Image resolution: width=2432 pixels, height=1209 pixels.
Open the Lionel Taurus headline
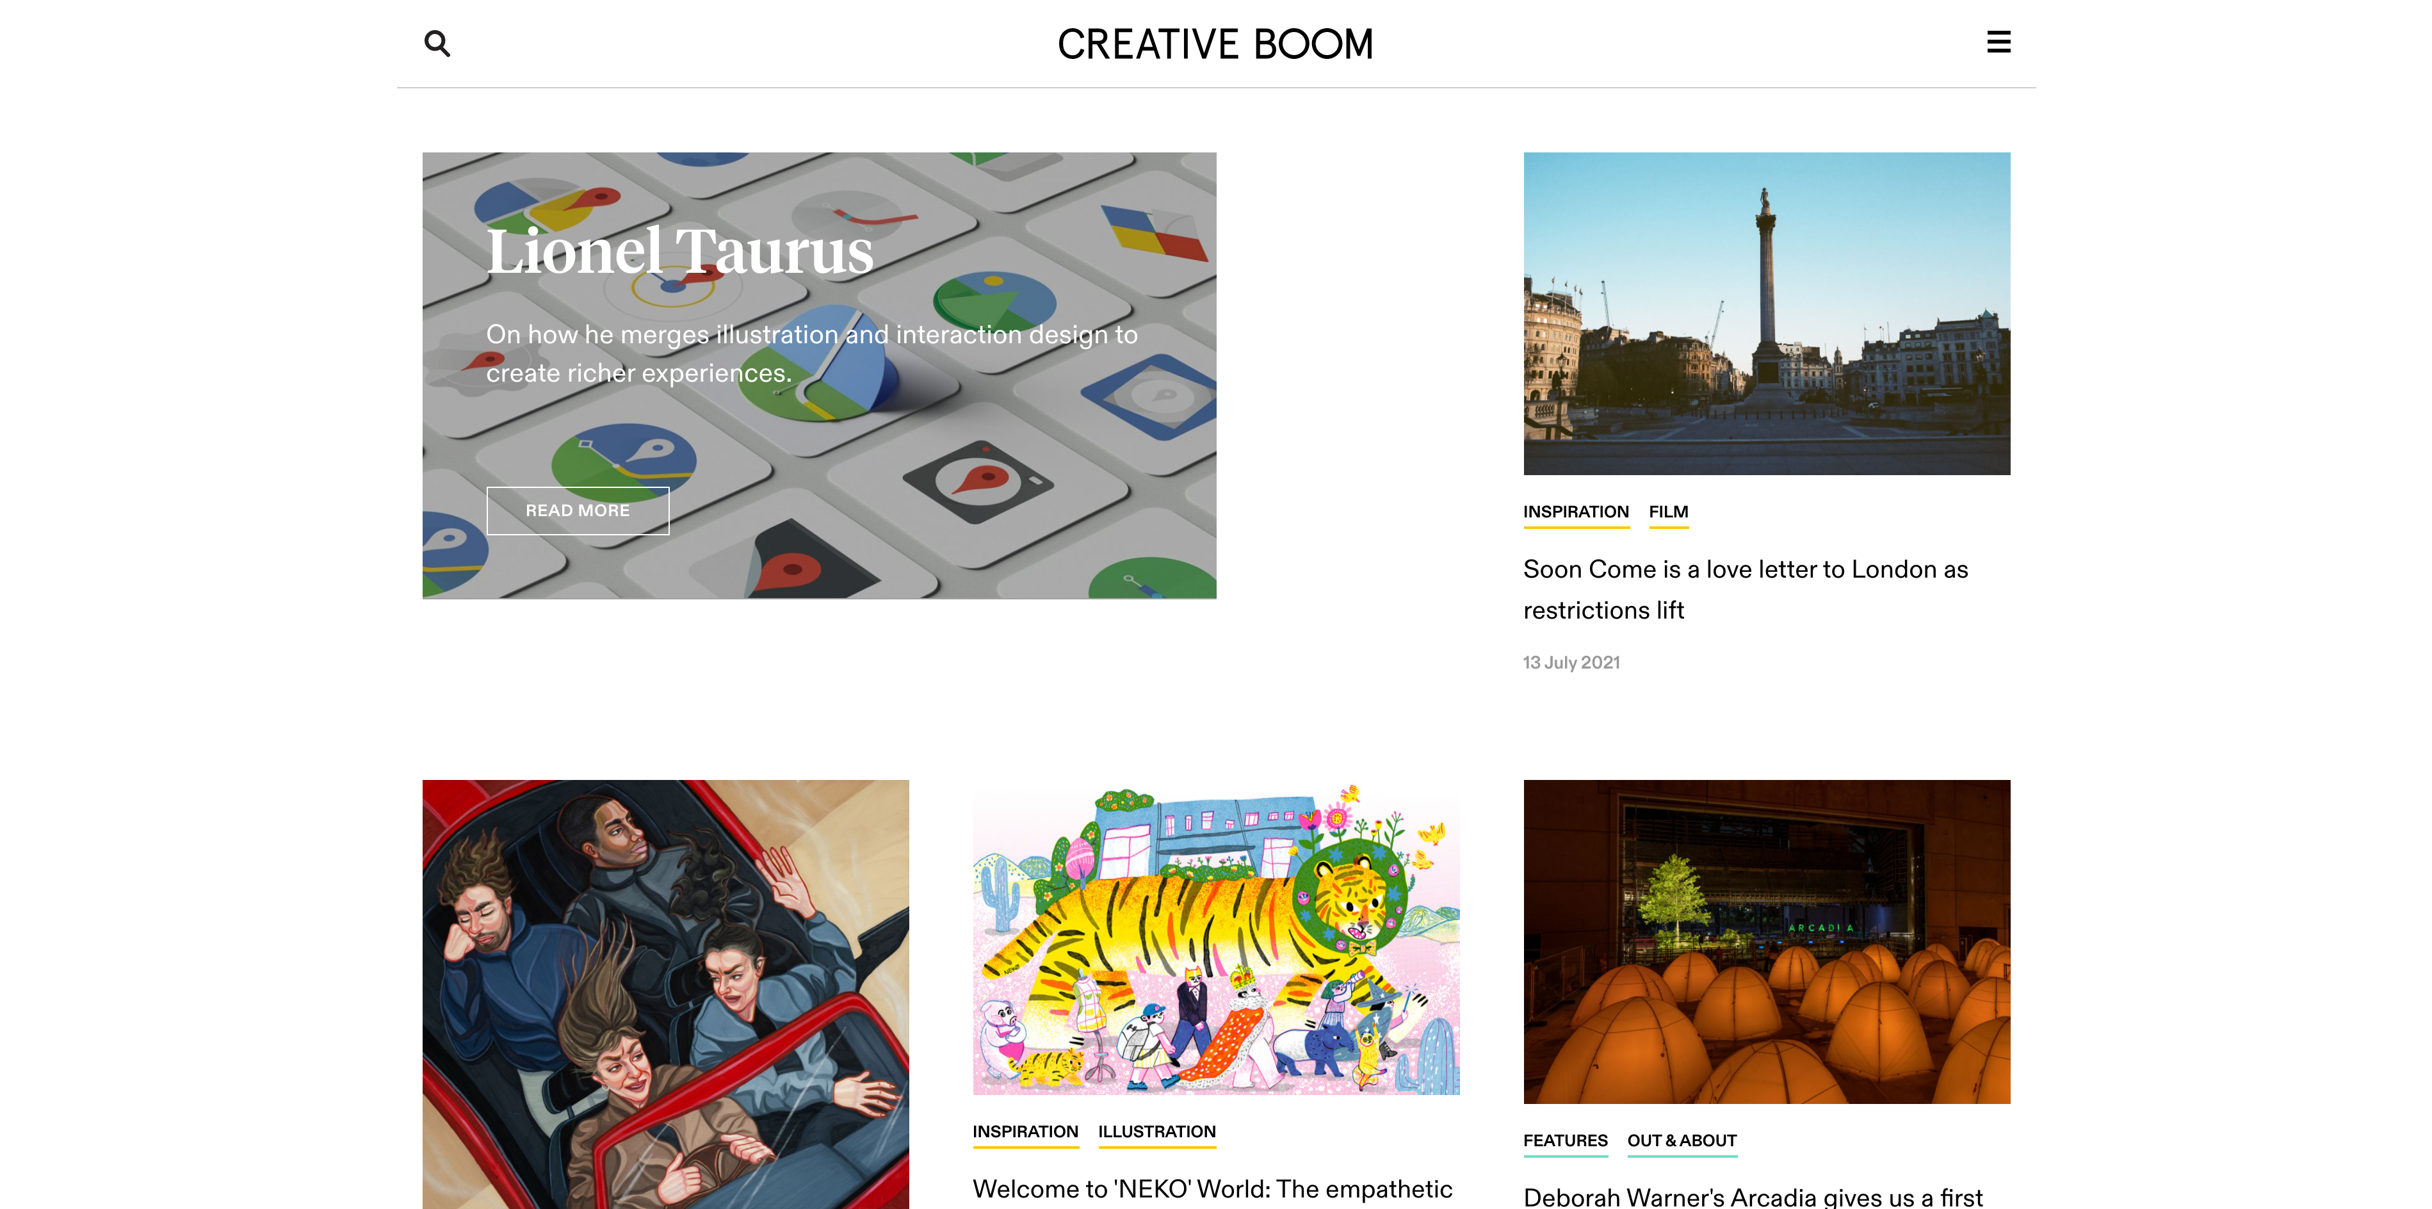click(680, 252)
